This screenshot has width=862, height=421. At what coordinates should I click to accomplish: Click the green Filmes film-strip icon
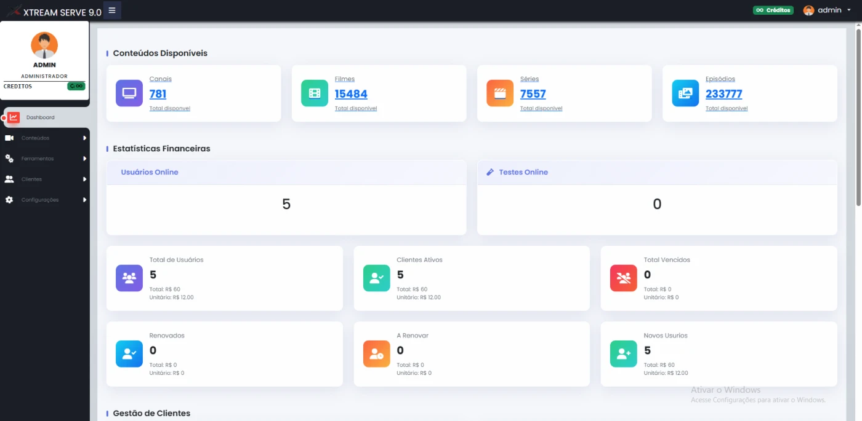315,93
